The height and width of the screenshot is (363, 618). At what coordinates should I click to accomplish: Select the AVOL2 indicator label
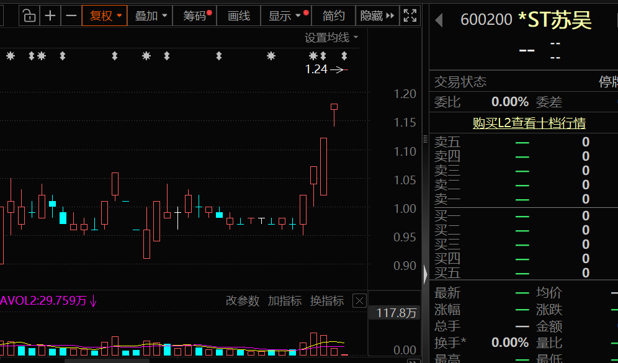coord(43,300)
